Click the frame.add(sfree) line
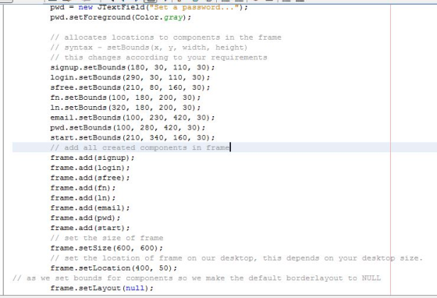The width and height of the screenshot is (437, 298). pos(90,178)
